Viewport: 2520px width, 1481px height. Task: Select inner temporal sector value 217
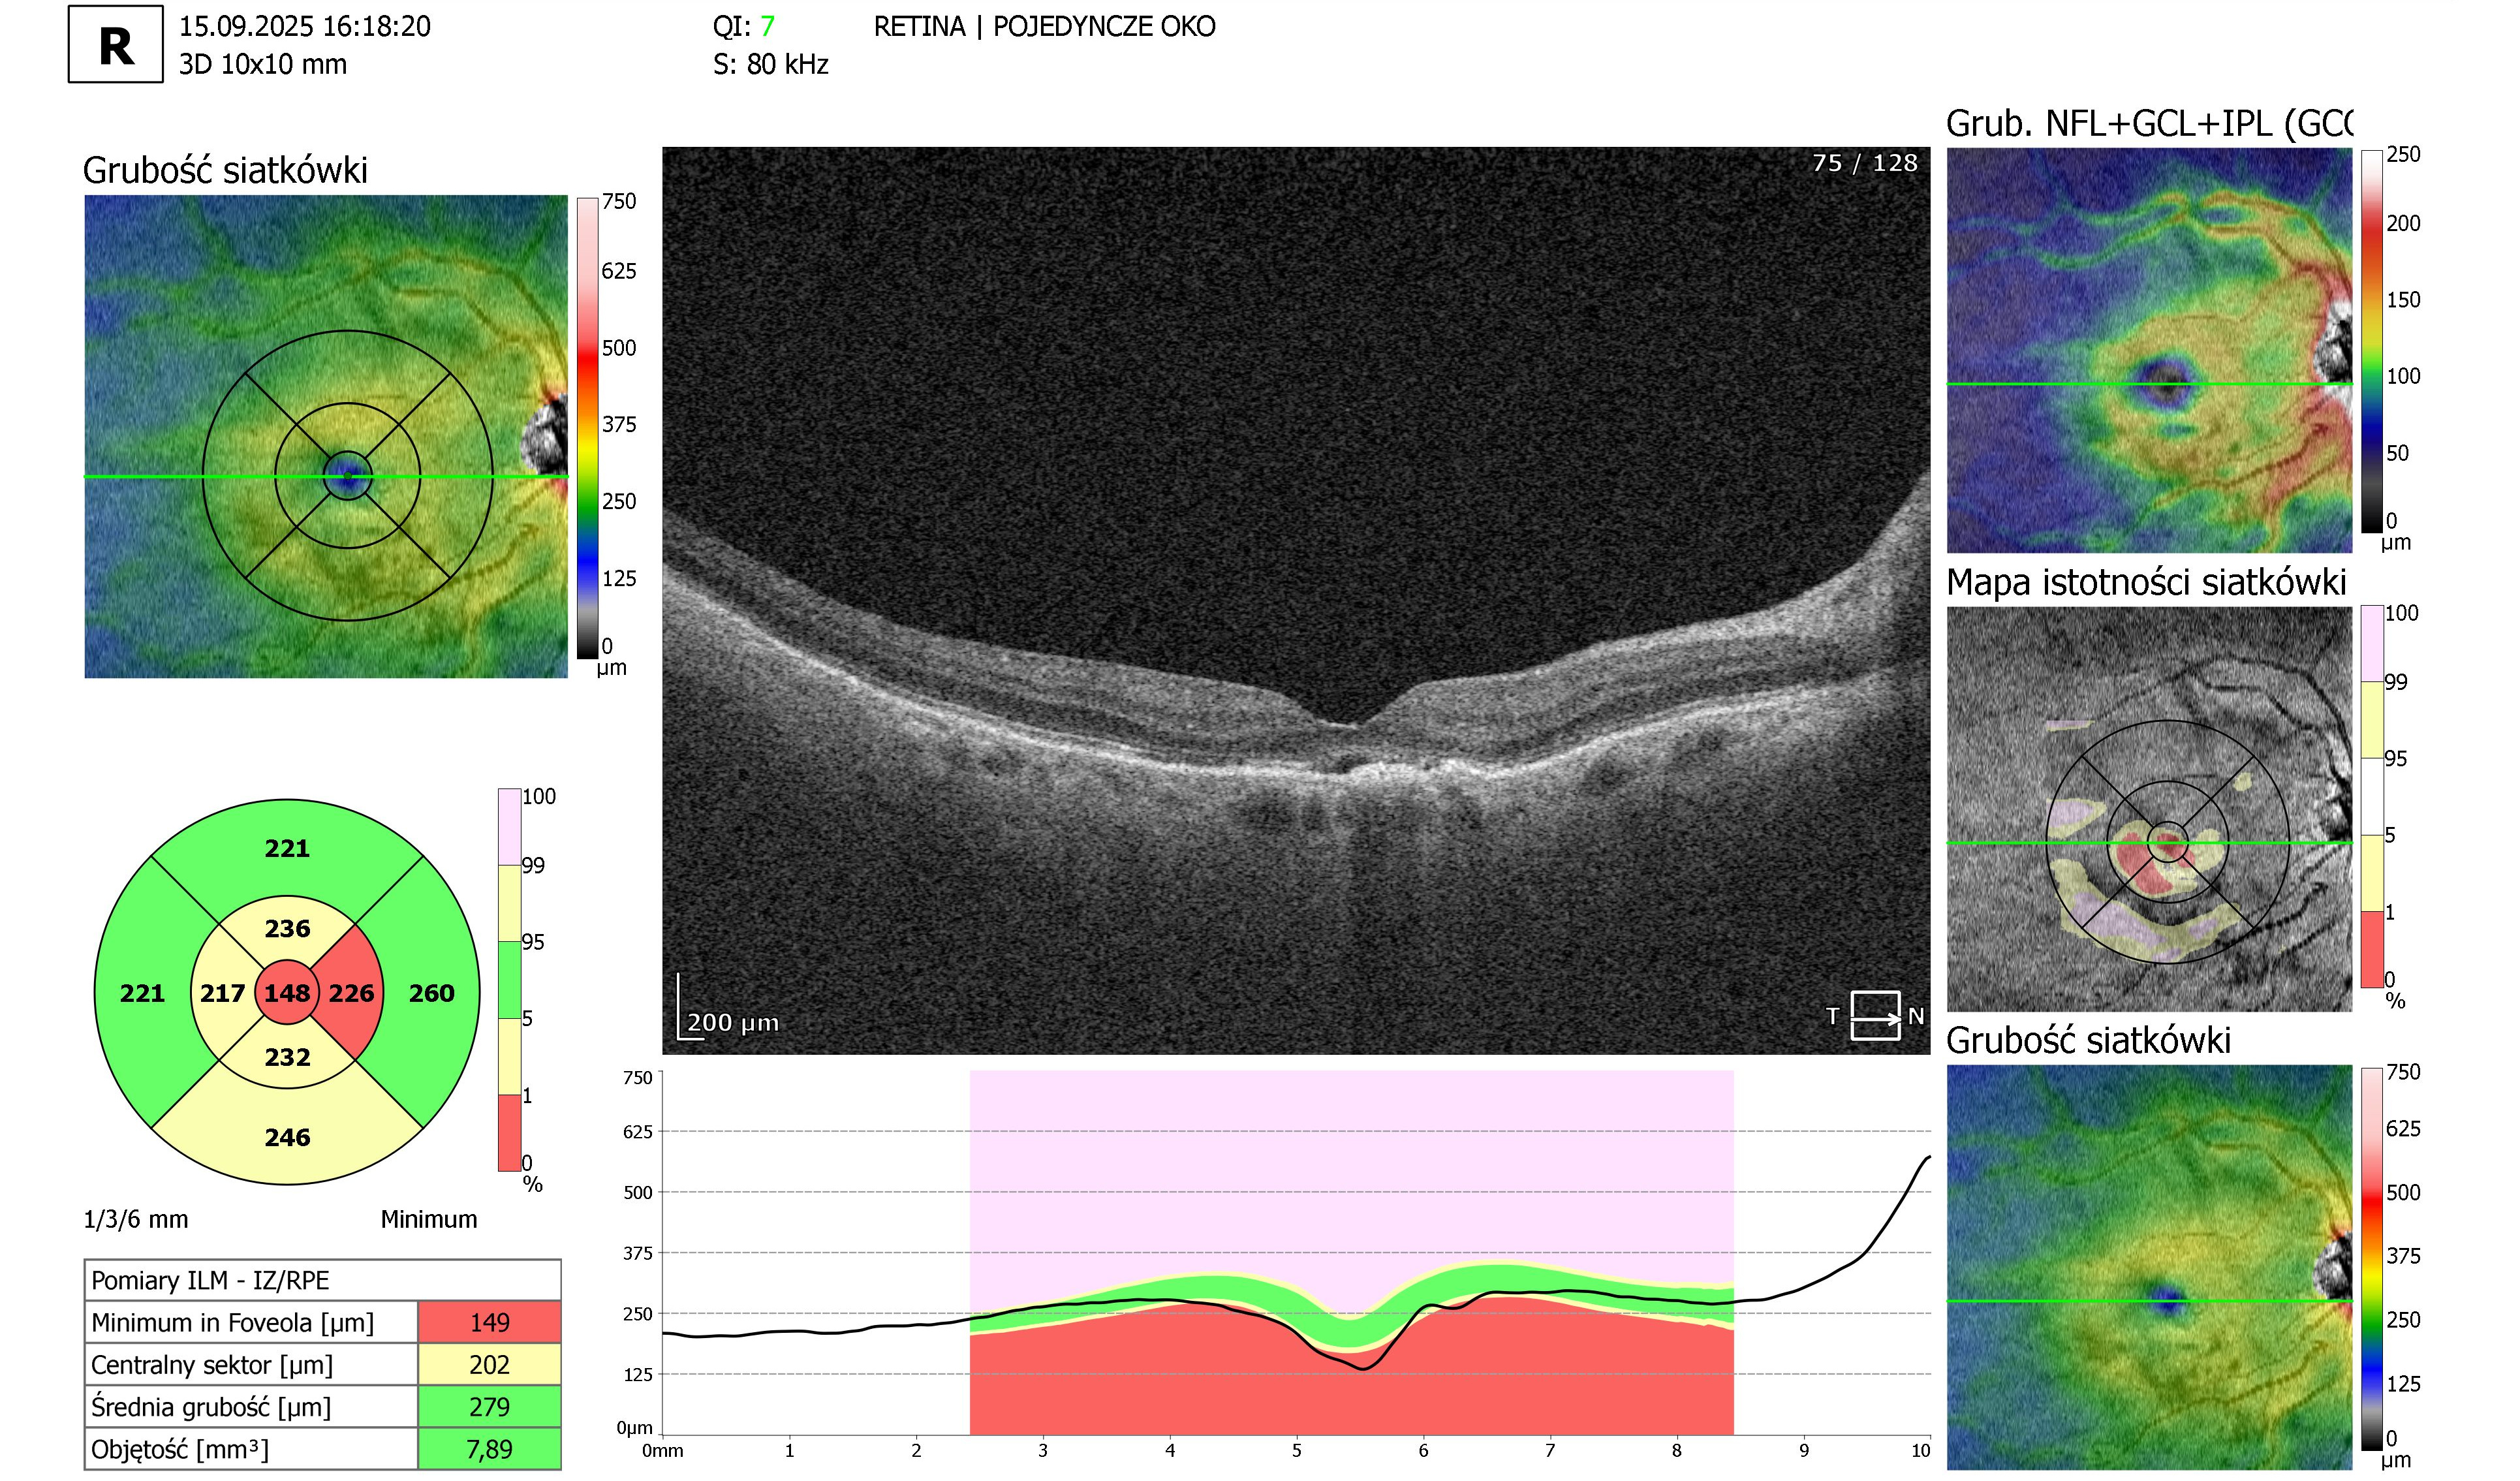click(222, 993)
